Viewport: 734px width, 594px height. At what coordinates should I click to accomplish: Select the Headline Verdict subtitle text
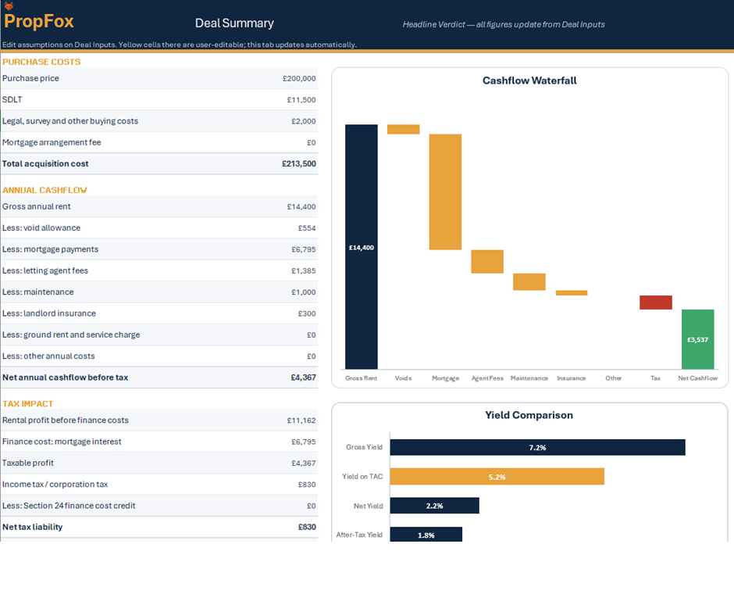(503, 24)
